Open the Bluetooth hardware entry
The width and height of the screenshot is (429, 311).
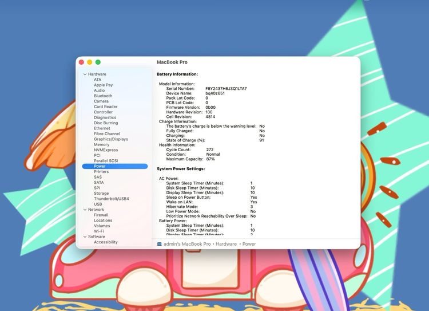pyautogui.click(x=103, y=96)
